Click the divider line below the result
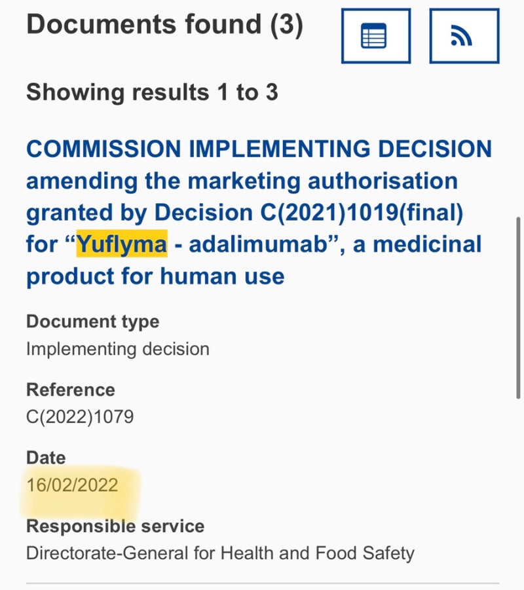The width and height of the screenshot is (524, 590). pos(262,582)
